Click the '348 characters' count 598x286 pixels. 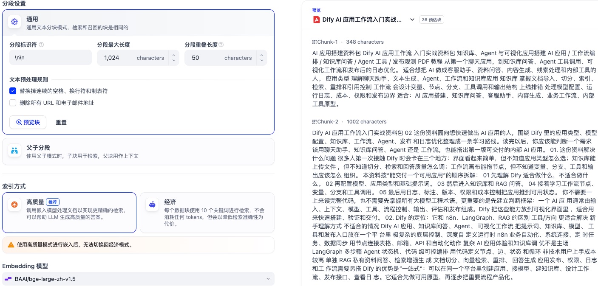pyautogui.click(x=365, y=42)
